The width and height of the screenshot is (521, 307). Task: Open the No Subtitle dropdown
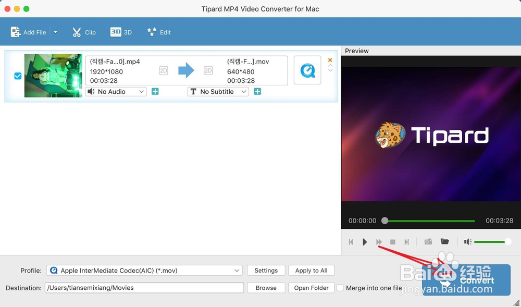218,92
